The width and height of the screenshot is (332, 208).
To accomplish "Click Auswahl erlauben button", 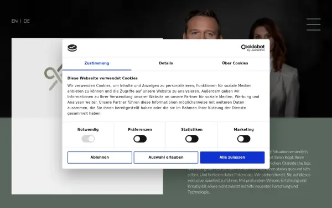I will click(x=166, y=158).
